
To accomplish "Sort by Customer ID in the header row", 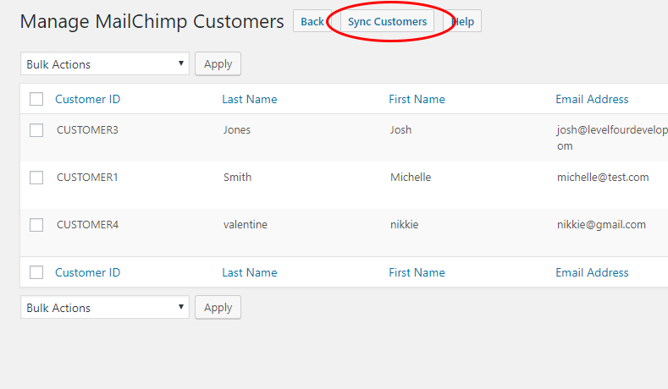I will click(x=87, y=100).
